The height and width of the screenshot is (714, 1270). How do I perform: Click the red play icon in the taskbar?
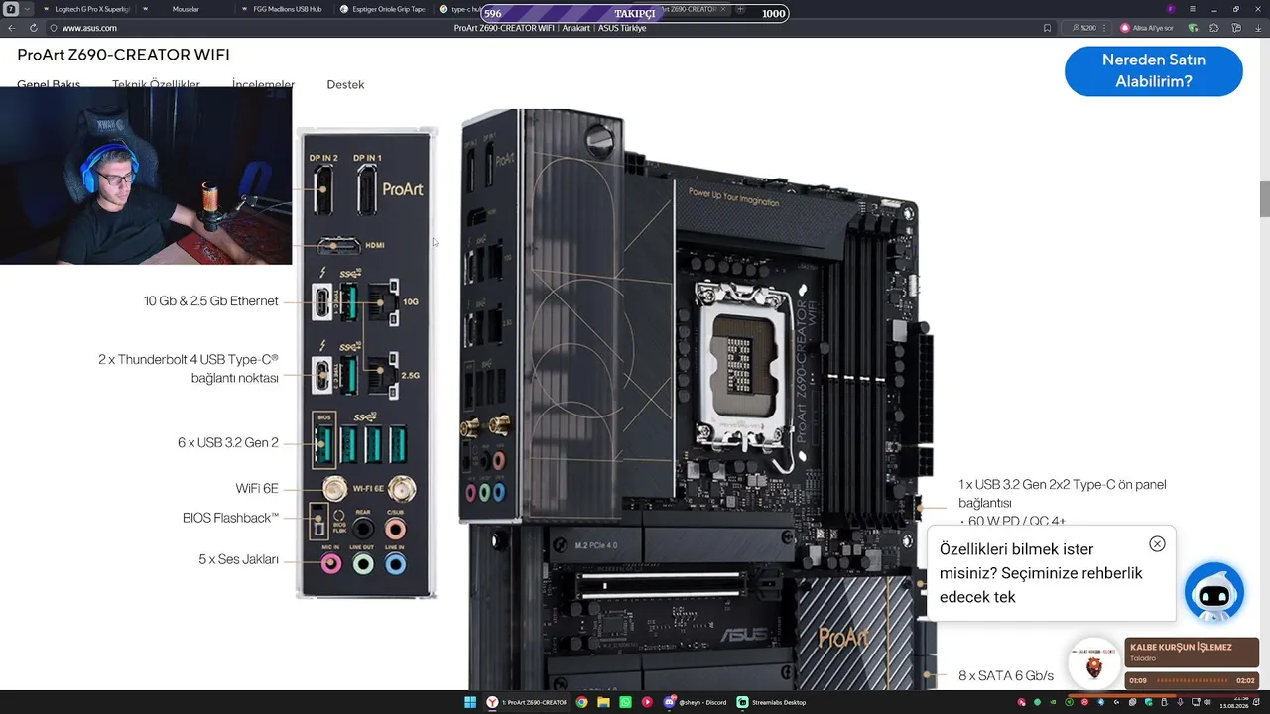pos(647,702)
